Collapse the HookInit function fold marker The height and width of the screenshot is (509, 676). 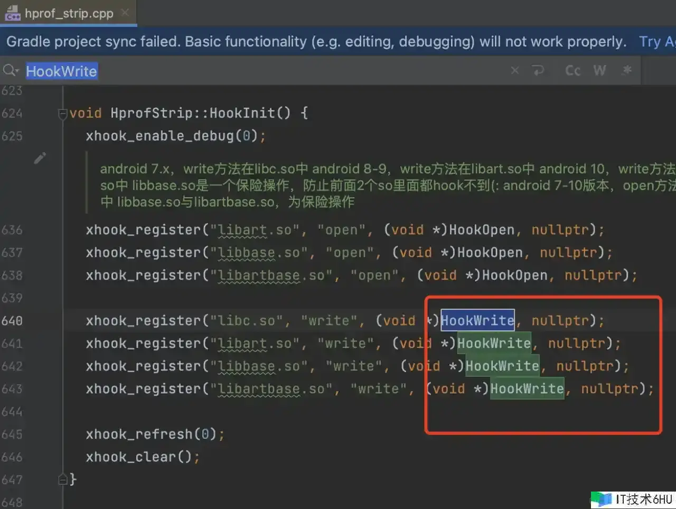point(62,113)
